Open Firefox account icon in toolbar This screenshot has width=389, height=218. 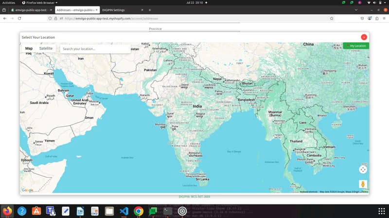(x=370, y=18)
